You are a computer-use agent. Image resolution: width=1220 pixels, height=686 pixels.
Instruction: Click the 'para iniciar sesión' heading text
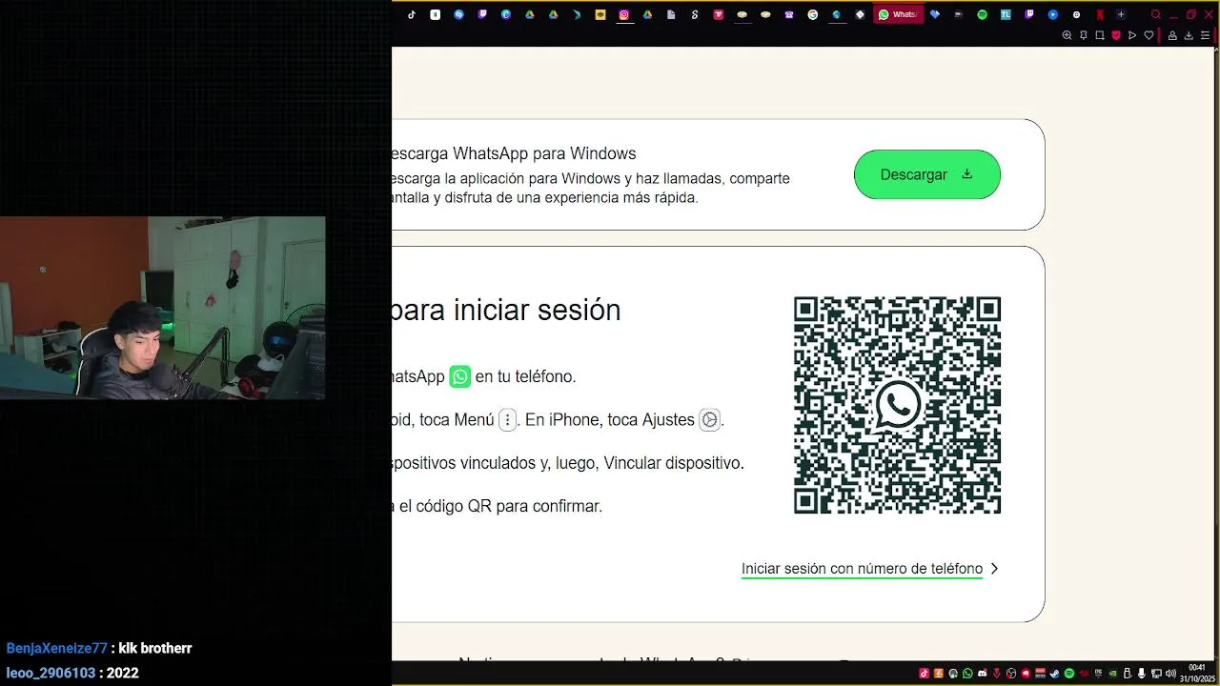pyautogui.click(x=506, y=310)
